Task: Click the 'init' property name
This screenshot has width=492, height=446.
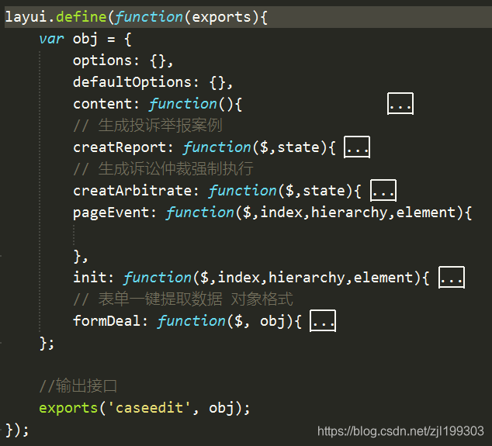Action: [x=90, y=278]
